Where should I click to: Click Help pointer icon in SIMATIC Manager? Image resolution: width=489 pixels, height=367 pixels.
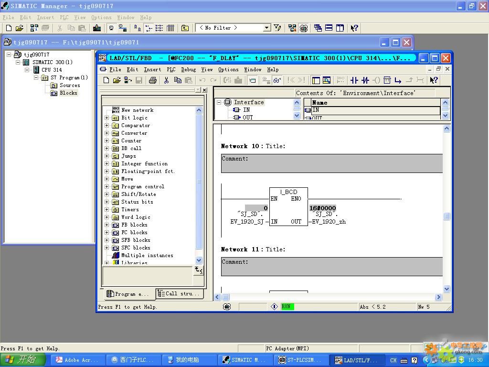[354, 28]
